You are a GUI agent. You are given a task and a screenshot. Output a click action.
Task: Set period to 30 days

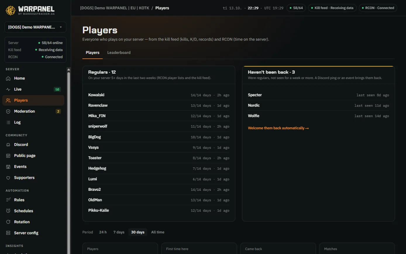[138, 232]
